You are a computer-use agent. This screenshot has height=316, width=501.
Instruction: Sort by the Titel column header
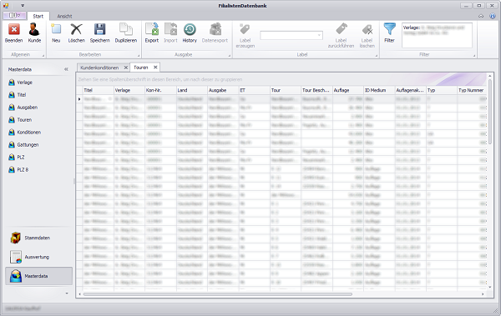coord(98,90)
